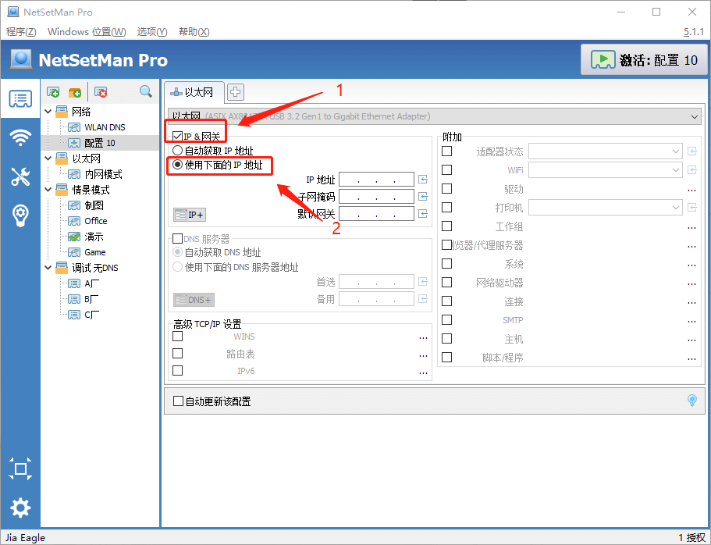Open the WiFi management sidebar icon

pyautogui.click(x=20, y=137)
